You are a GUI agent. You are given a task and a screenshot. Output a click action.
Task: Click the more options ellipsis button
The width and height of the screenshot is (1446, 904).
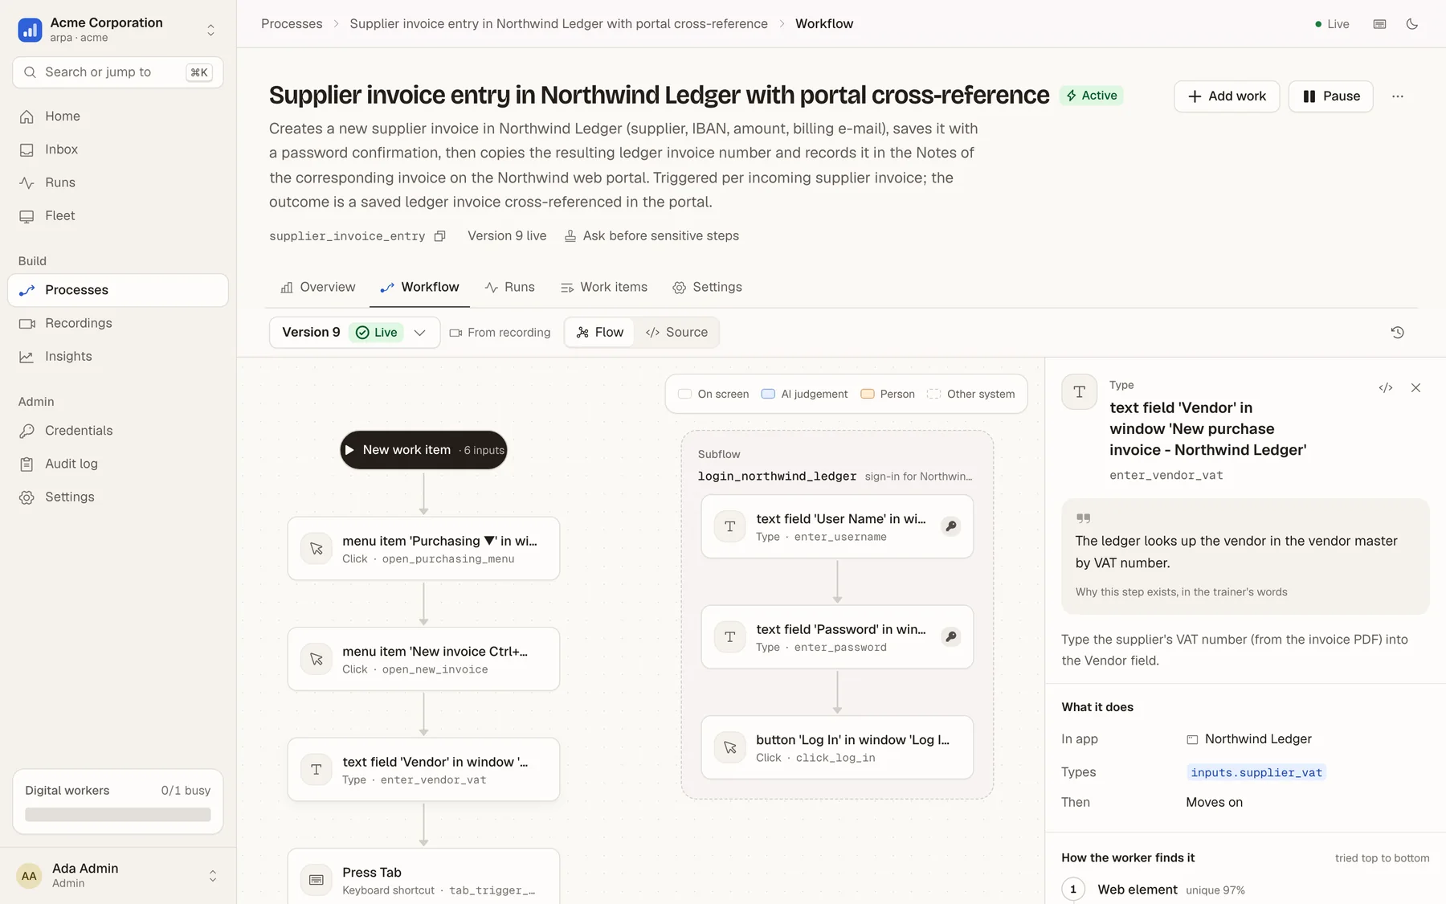click(x=1398, y=96)
